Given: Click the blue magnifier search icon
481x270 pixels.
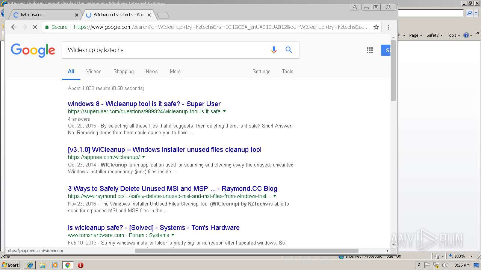Looking at the screenshot, I should [x=289, y=50].
